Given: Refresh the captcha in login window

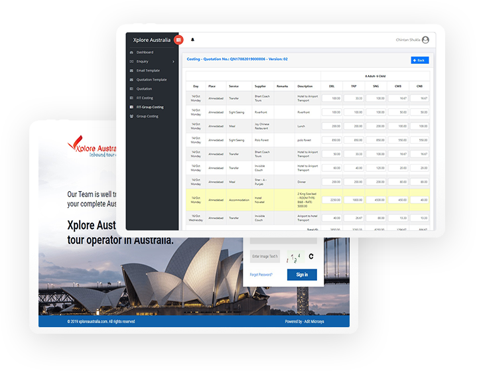Looking at the screenshot, I should pyautogui.click(x=311, y=257).
